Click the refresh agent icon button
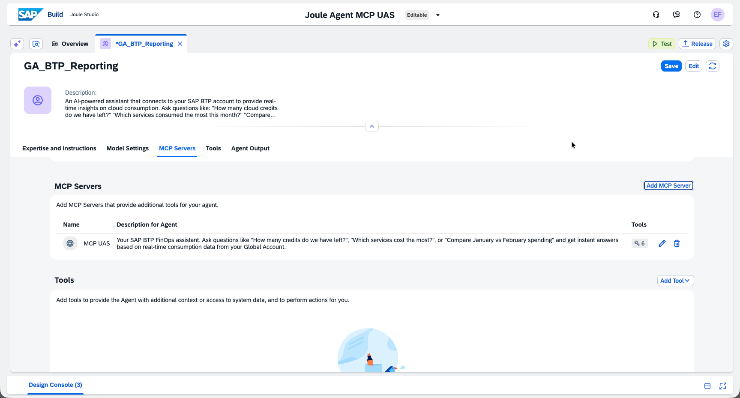The image size is (740, 398). point(713,66)
